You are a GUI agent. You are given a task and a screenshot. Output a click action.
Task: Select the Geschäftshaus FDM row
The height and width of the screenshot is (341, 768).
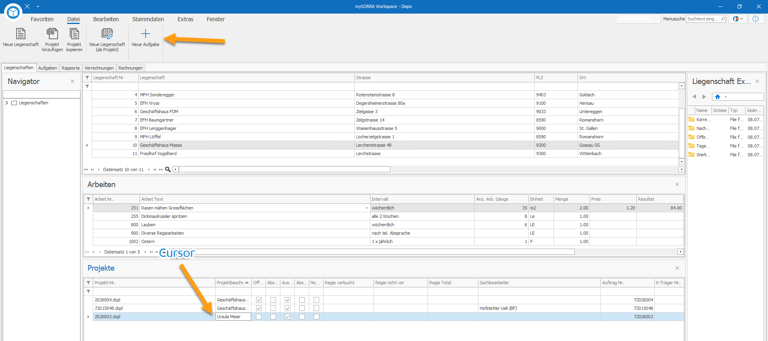click(385, 112)
